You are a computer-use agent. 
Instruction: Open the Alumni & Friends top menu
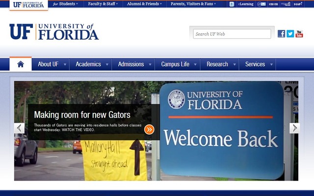tap(144, 4)
